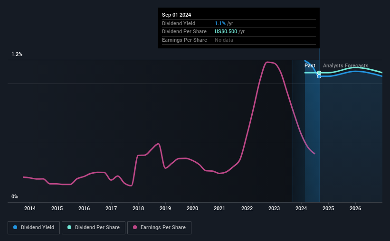Select the teal dividend per share data point

(319, 73)
